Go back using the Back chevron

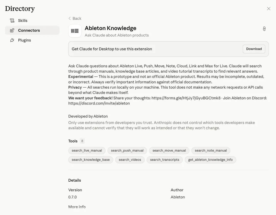click(70, 18)
